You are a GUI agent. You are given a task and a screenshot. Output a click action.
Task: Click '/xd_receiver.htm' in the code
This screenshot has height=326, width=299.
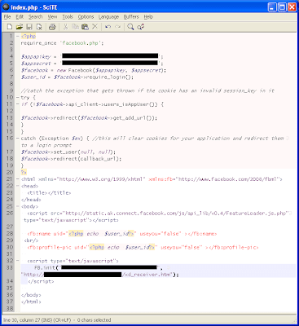click(x=147, y=275)
